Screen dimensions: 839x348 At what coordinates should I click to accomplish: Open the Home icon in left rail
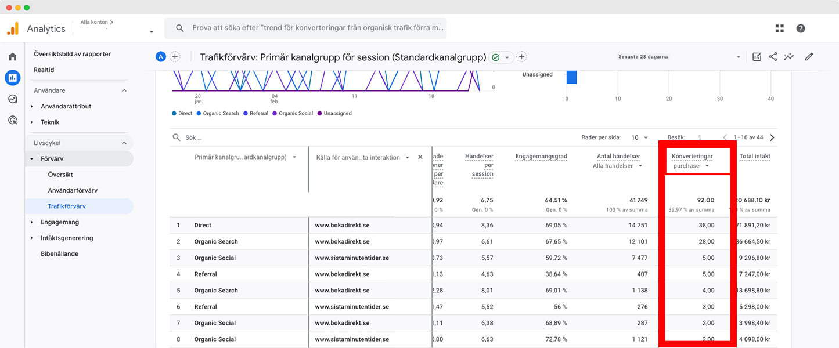coord(12,57)
